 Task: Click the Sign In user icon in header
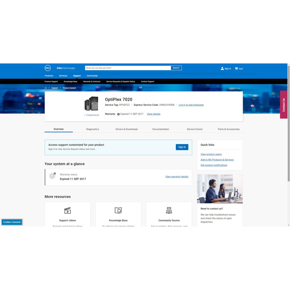[222, 69]
